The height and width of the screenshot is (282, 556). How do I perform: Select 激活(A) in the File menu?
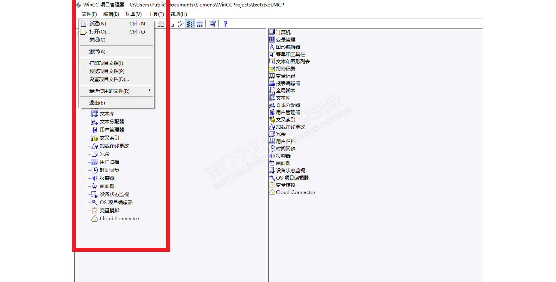tap(116, 52)
